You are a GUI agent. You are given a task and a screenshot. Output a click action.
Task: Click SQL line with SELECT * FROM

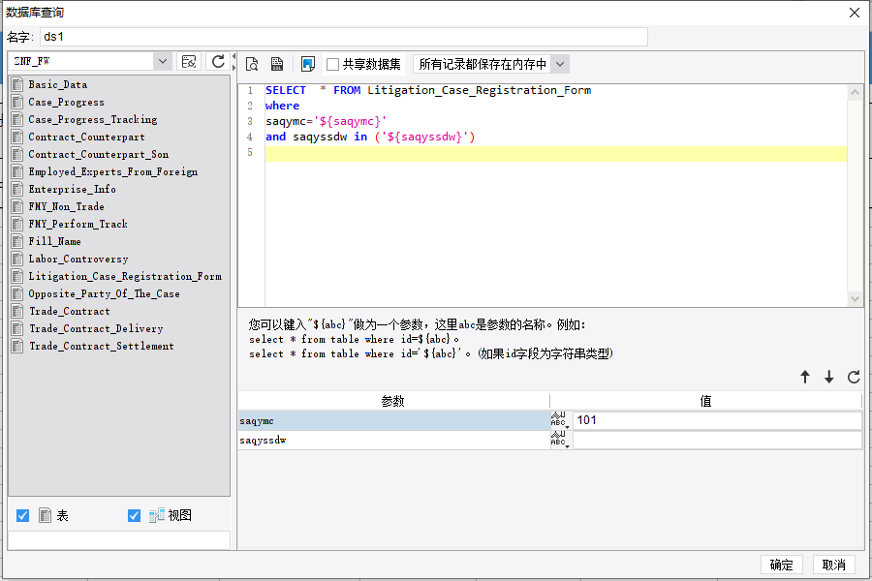(x=428, y=90)
